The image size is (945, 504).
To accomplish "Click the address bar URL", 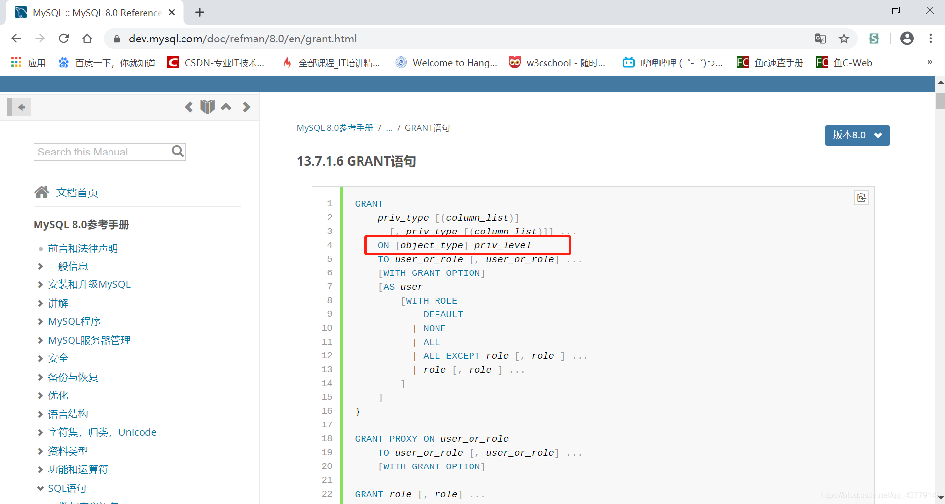I will coord(243,39).
